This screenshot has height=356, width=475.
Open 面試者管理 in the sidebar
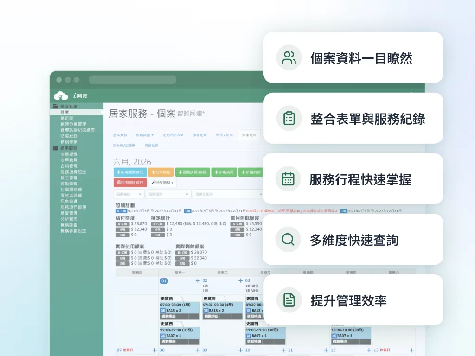click(x=71, y=195)
